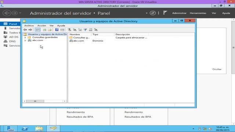Select Servidor local in the sidebar
The image size is (235, 132).
click(10, 28)
